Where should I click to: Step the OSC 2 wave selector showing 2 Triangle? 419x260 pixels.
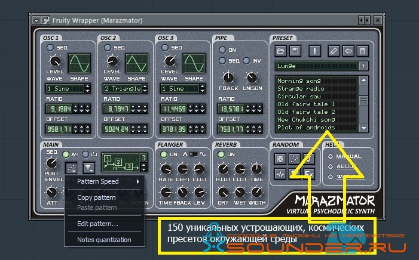click(x=145, y=88)
